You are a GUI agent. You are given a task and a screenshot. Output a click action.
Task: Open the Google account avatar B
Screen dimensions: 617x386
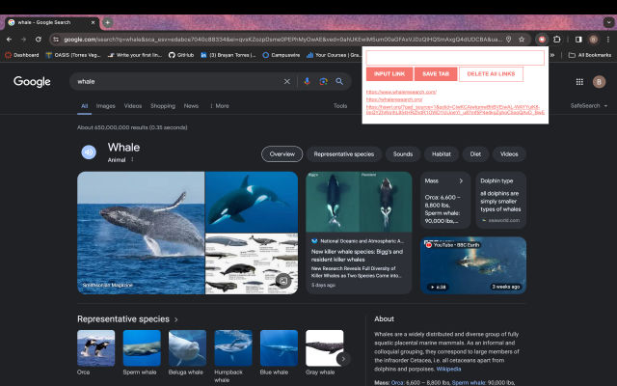(599, 81)
